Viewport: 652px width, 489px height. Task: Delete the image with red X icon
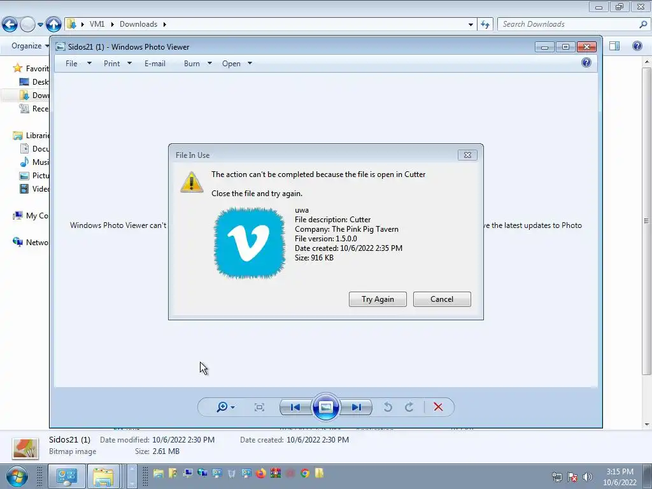tap(438, 407)
